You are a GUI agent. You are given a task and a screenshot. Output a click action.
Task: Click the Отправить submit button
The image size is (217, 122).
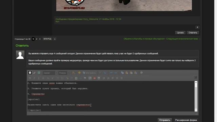165,120
